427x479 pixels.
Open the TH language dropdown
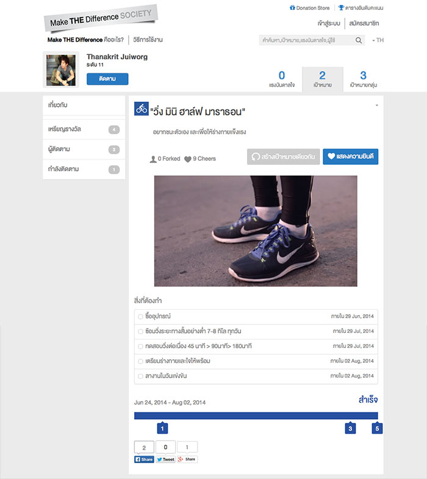(378, 40)
